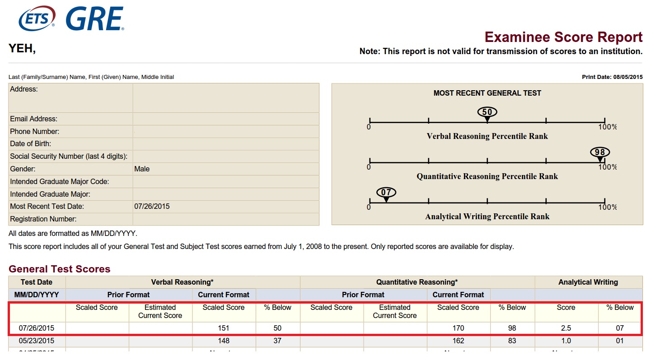
Task: Click the Social Security Number label
Action: [x=69, y=157]
